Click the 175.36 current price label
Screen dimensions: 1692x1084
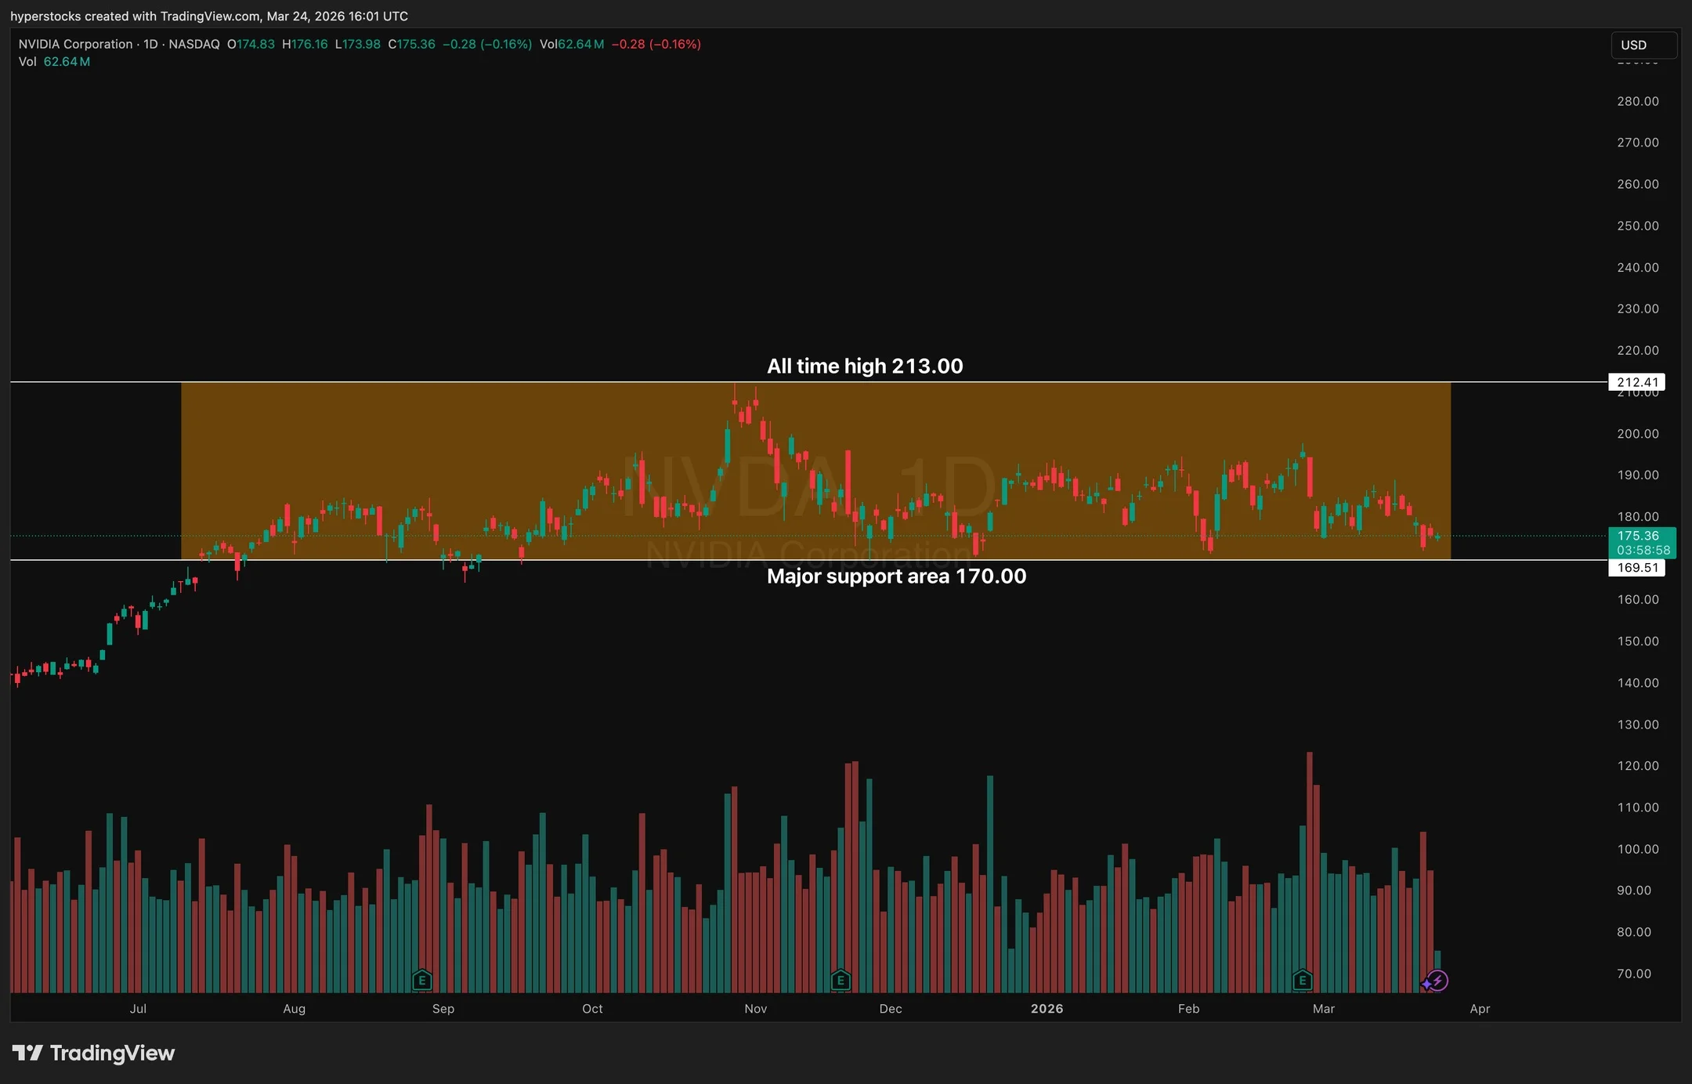(x=1638, y=536)
